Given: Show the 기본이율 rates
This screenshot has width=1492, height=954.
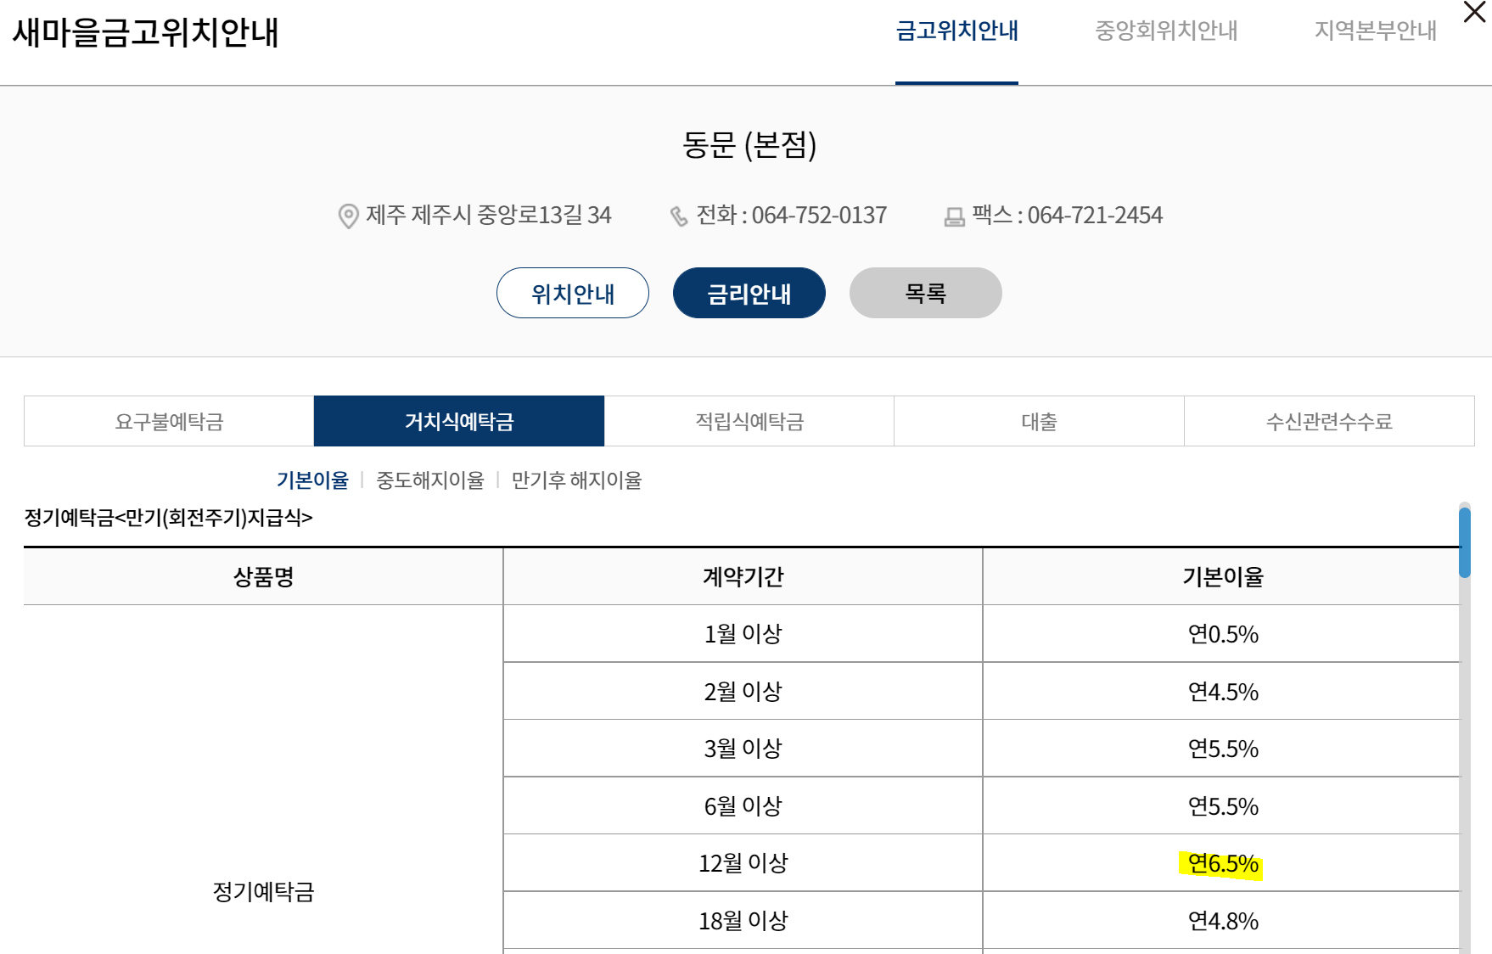Looking at the screenshot, I should (312, 480).
